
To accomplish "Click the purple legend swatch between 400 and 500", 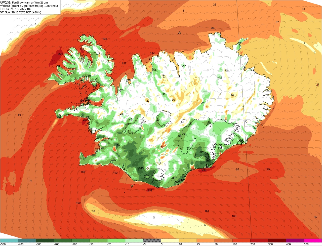I will pos(295,240).
